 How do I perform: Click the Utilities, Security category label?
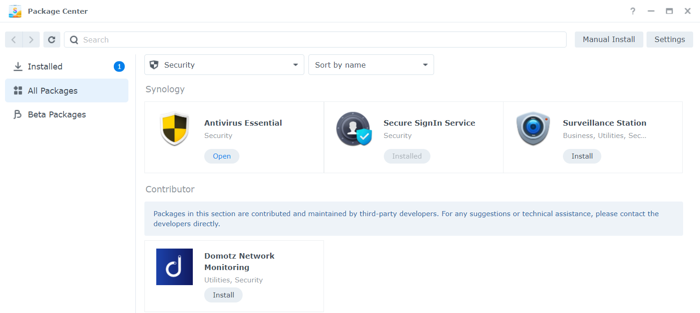233,280
